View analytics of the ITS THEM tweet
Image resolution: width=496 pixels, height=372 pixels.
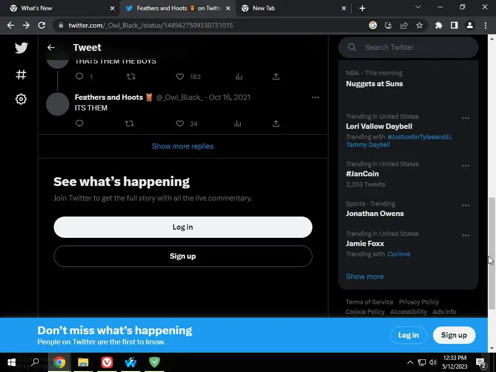pos(237,124)
